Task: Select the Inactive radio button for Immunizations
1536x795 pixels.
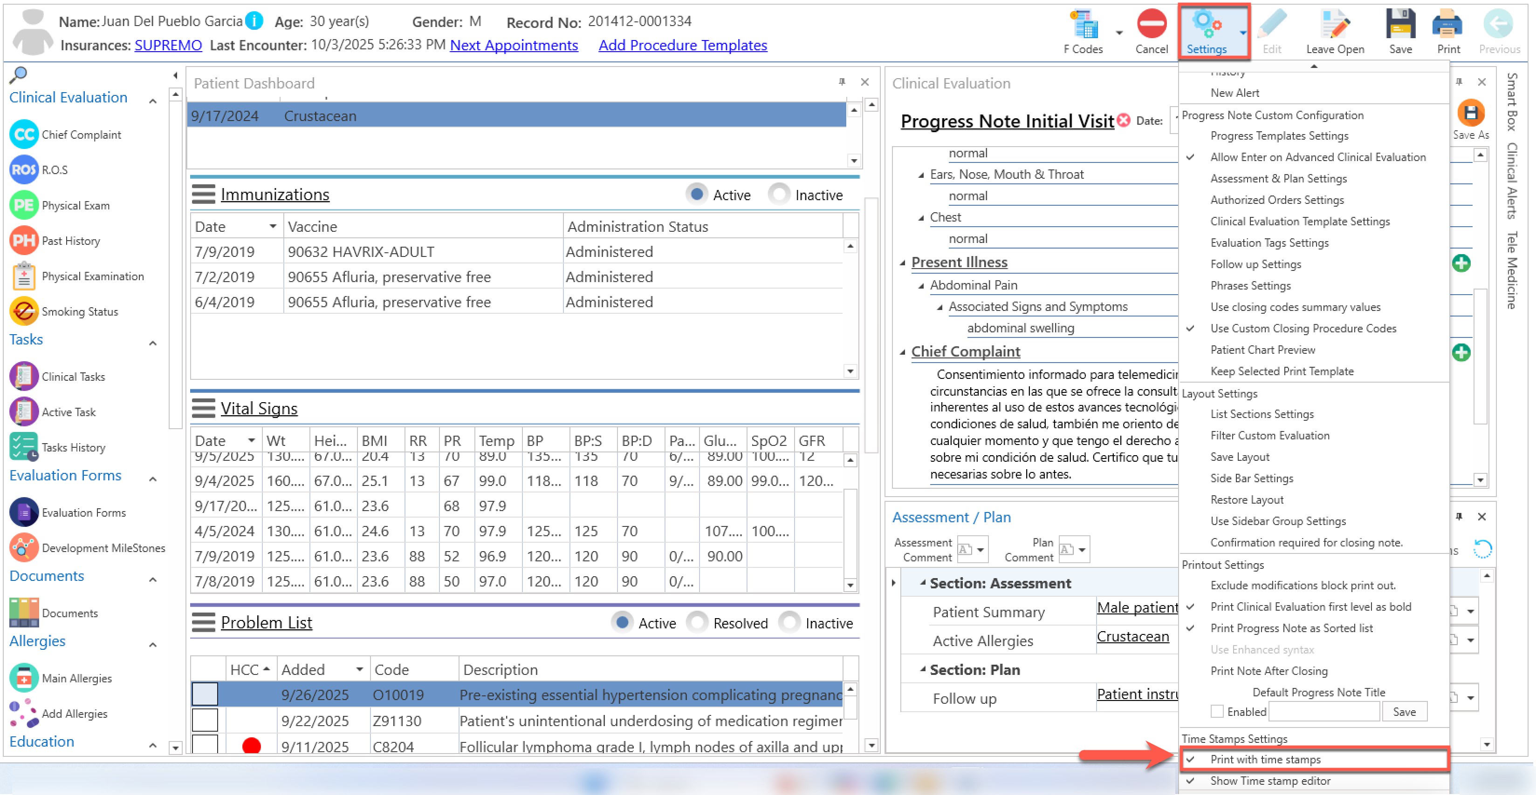Action: pos(779,194)
